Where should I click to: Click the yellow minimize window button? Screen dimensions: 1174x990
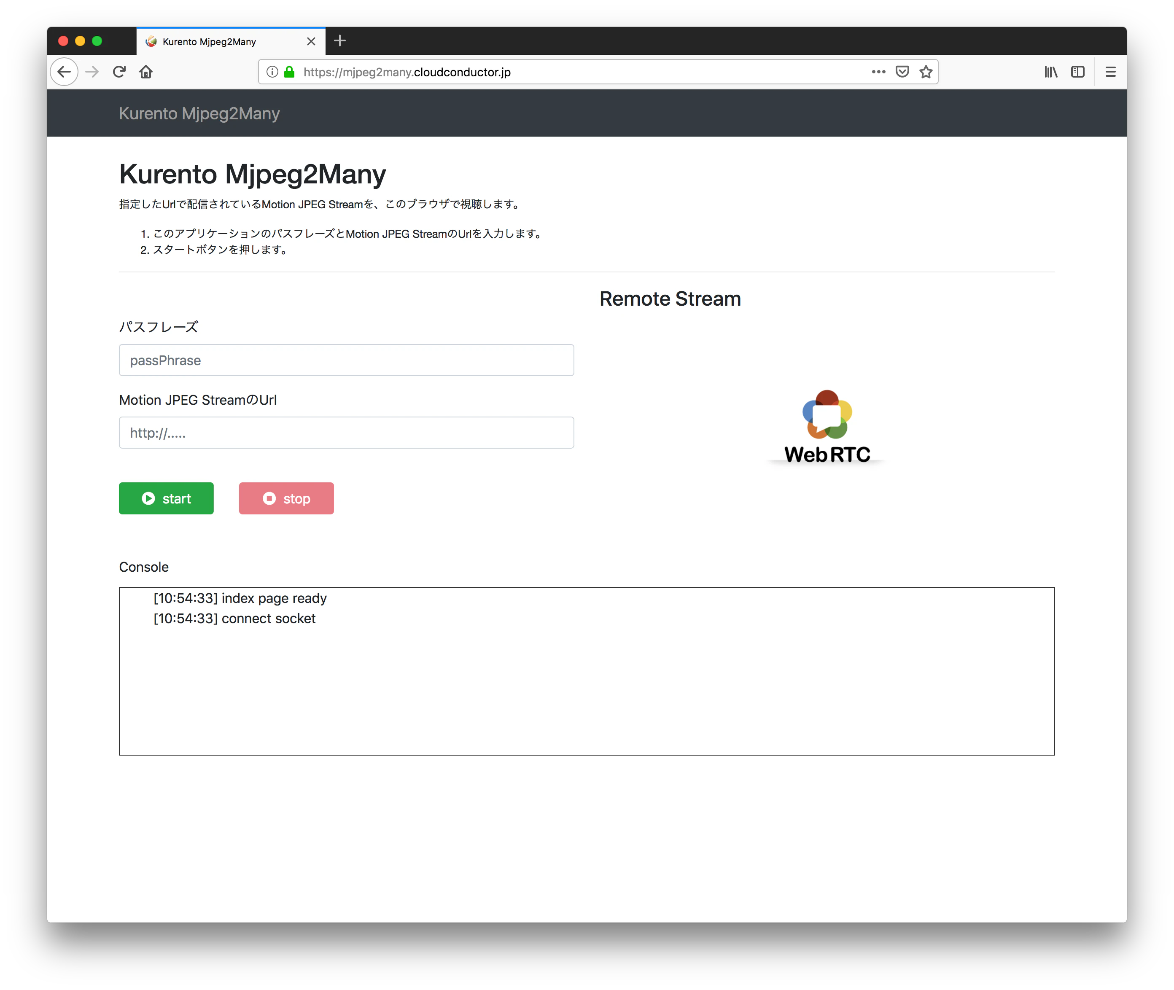pyautogui.click(x=80, y=41)
